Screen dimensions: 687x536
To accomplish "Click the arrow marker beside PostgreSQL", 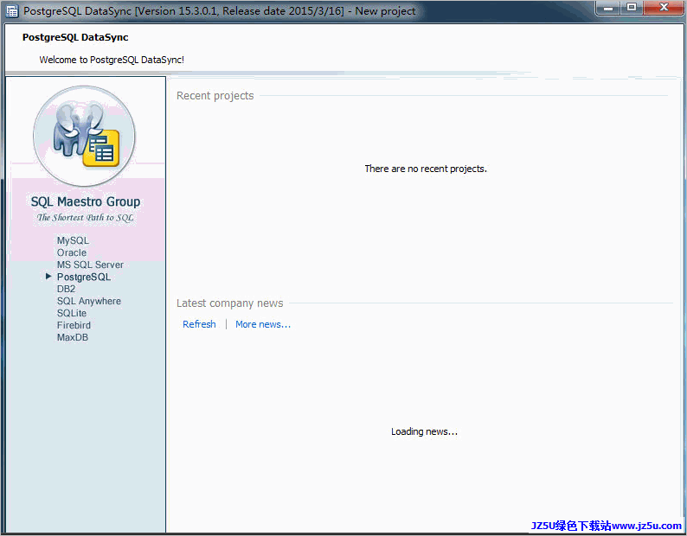I will [x=48, y=277].
